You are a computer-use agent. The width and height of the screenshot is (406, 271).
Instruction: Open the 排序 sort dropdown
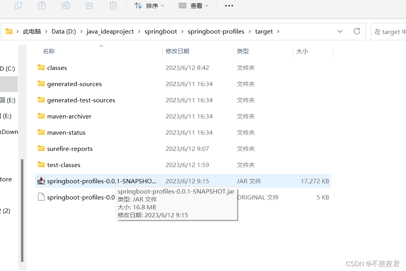point(149,6)
